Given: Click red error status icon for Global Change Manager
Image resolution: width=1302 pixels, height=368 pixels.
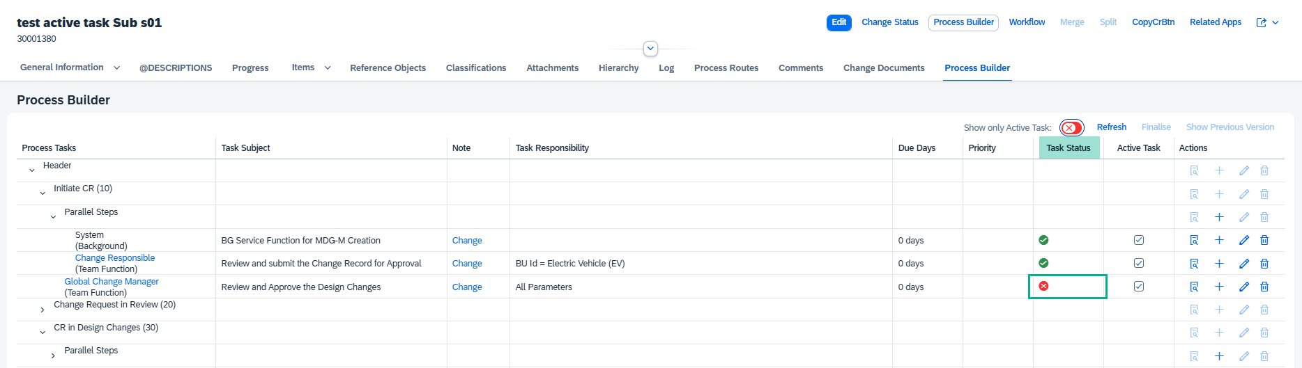Looking at the screenshot, I should [1043, 286].
